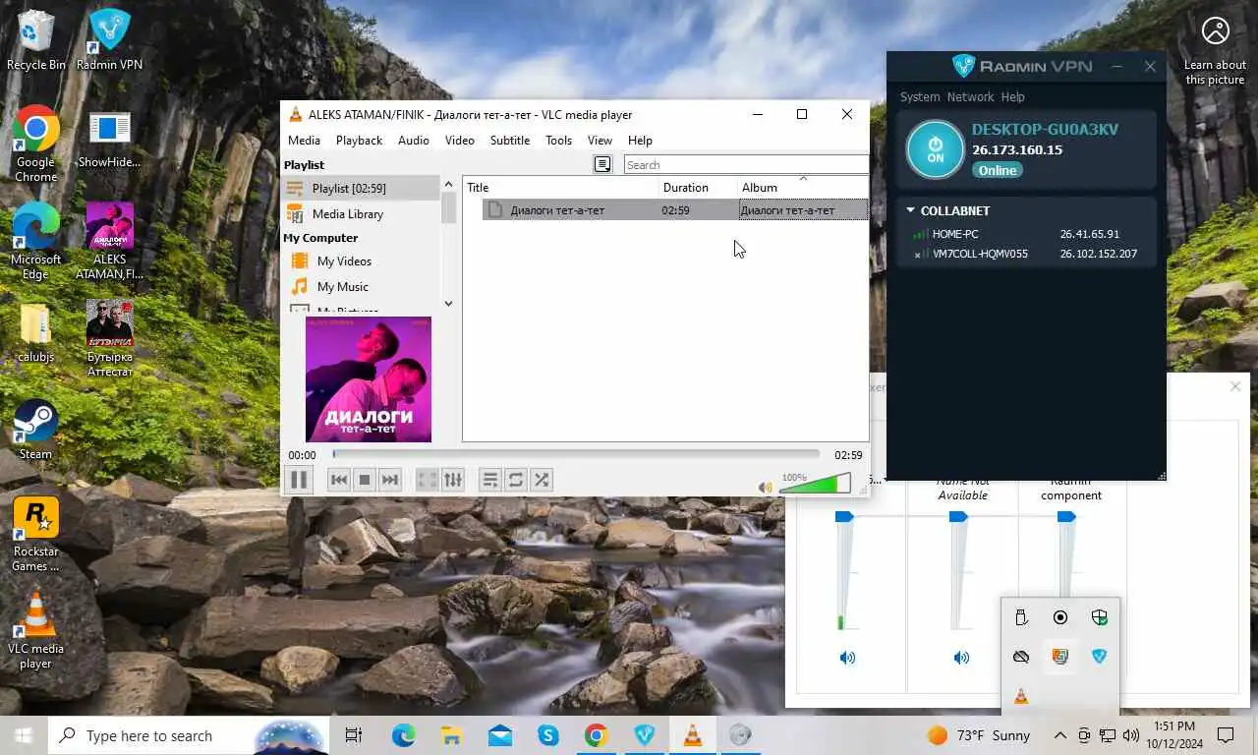Screen dimensions: 1258x755
Task: Skip to previous track in VLC
Action: [x=339, y=480]
